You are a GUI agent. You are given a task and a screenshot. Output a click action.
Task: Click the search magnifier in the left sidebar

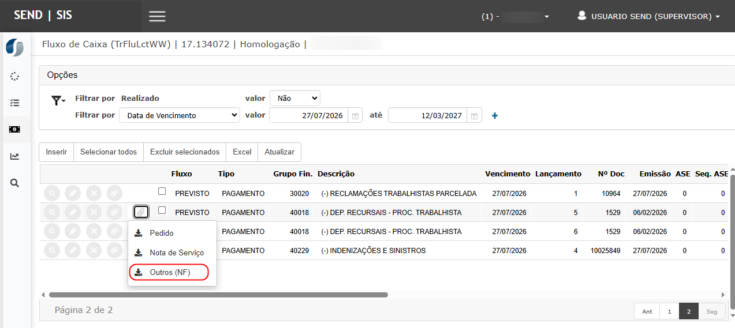coord(14,183)
